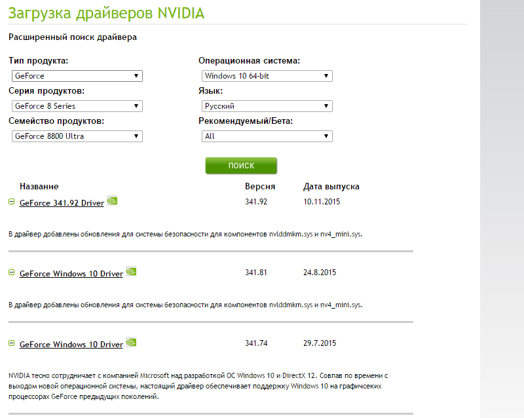
Task: Open Операционная система dropdown (Windows 10 64-bit)
Action: [x=267, y=76]
